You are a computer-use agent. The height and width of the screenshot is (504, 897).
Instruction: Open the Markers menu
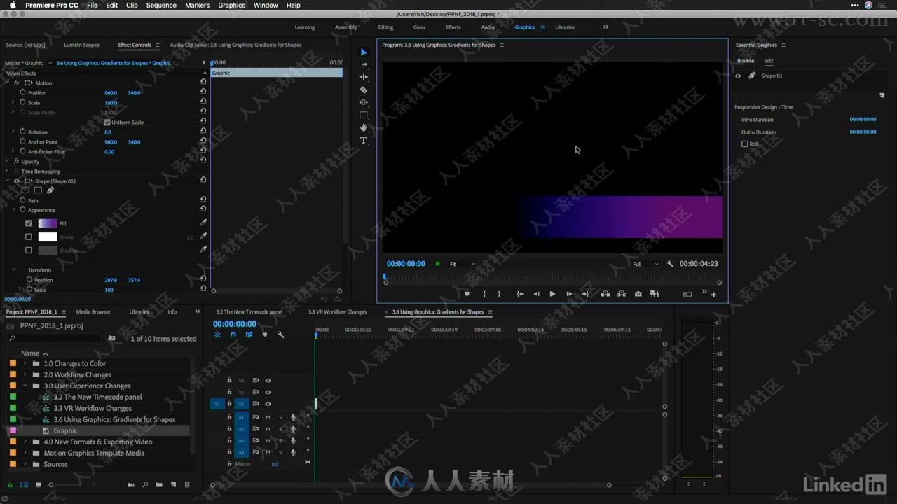(197, 5)
